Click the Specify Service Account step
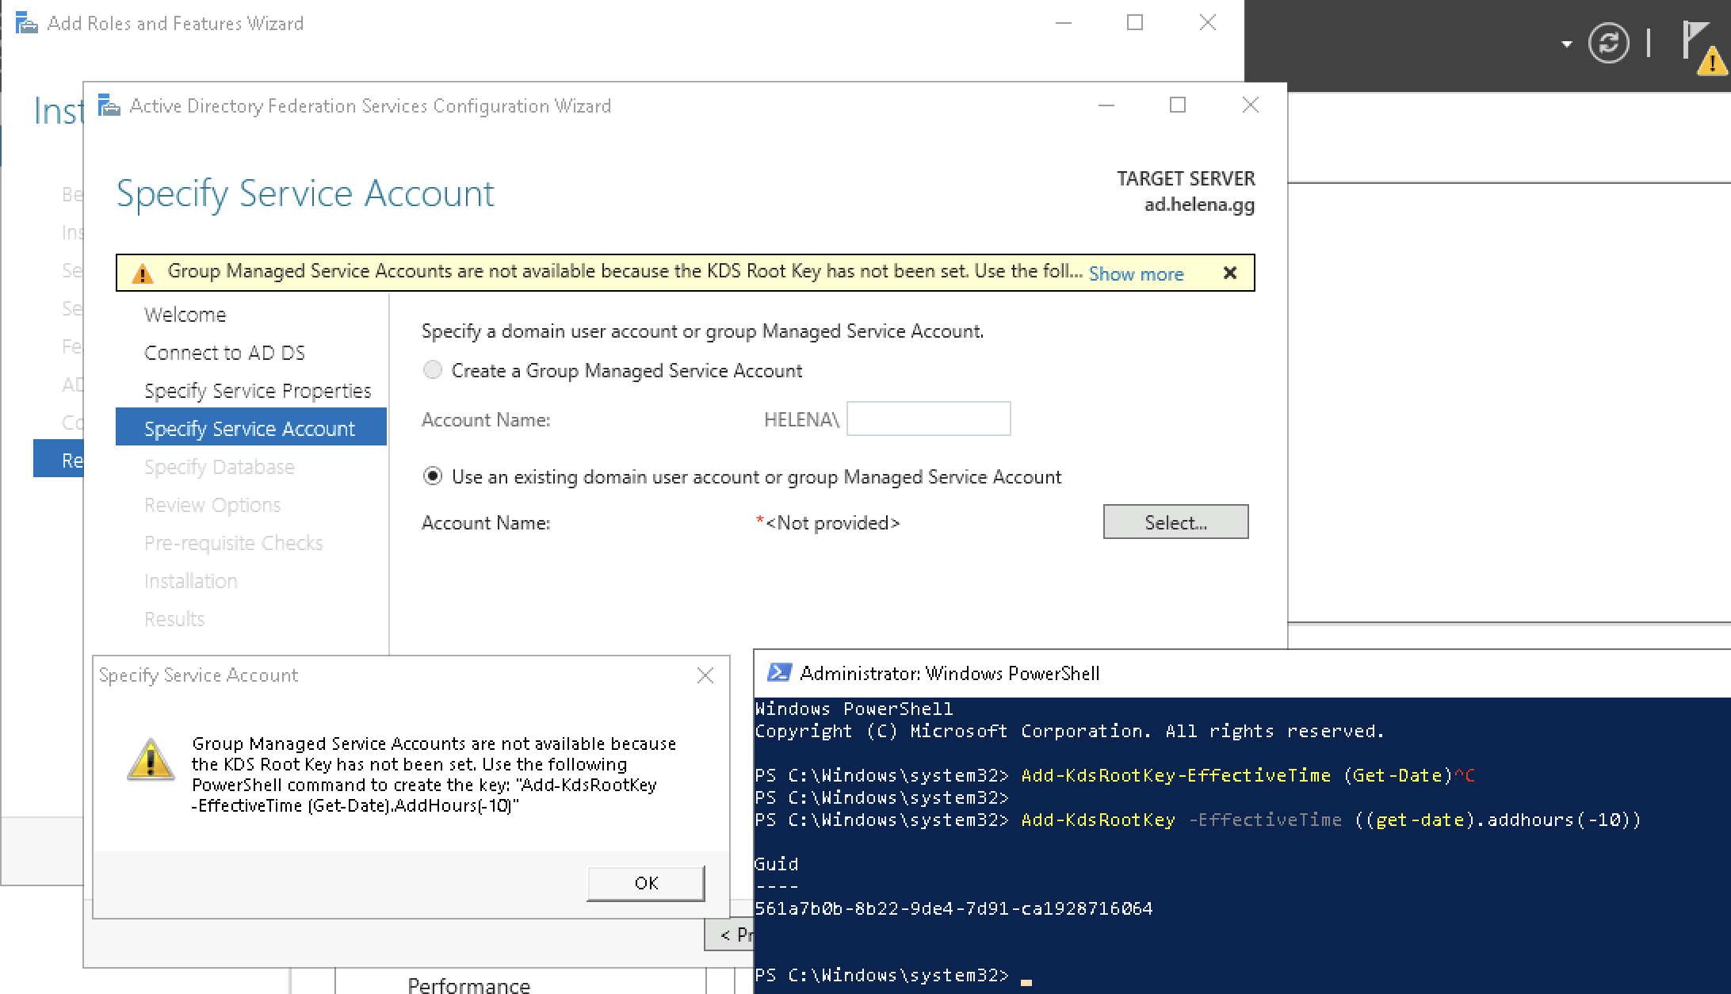 coord(249,429)
